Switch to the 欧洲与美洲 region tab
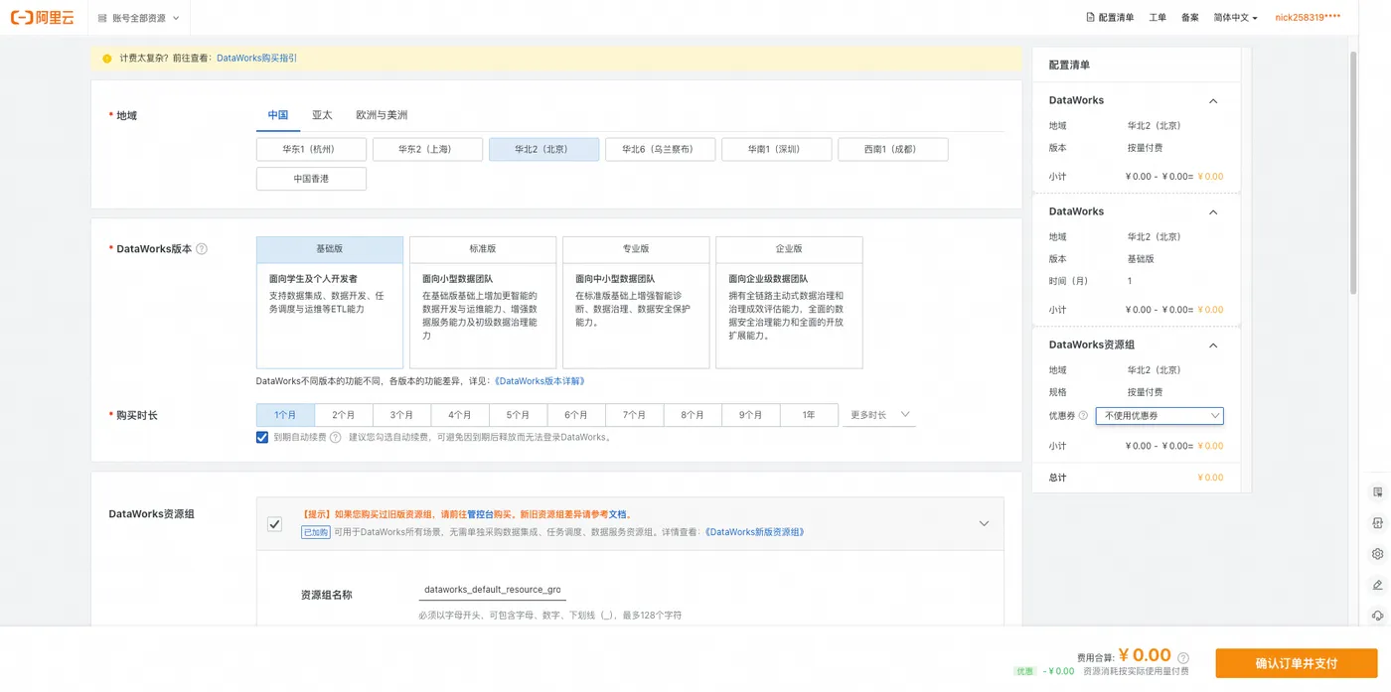 [382, 115]
